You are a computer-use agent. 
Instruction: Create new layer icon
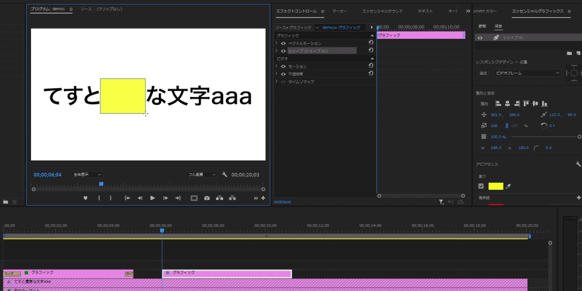(x=578, y=53)
